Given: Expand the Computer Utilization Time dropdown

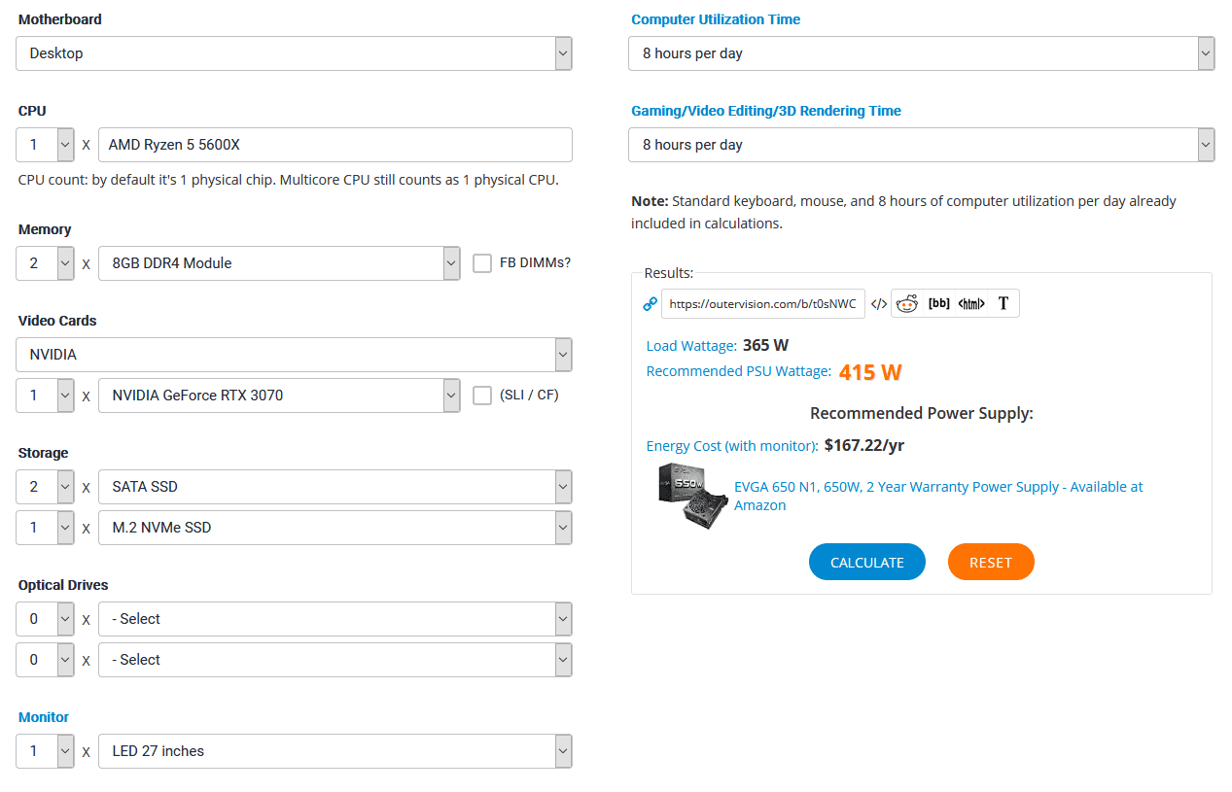Looking at the screenshot, I should pos(921,53).
